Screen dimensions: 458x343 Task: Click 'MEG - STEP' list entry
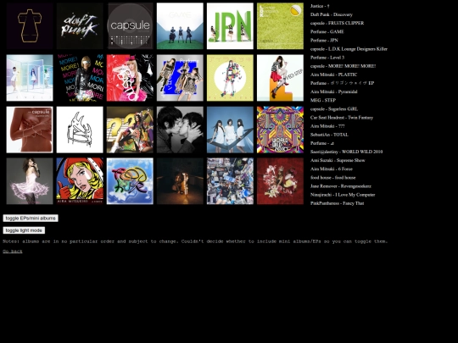pos(323,100)
